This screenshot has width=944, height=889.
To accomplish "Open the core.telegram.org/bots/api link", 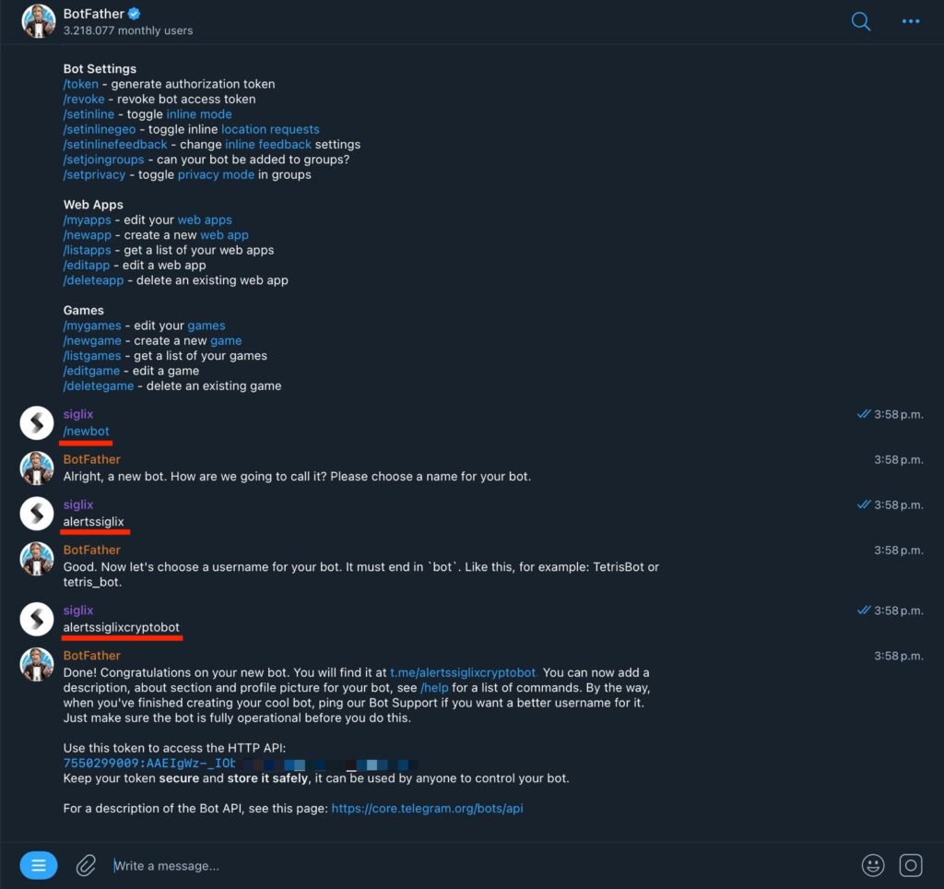I will click(427, 808).
